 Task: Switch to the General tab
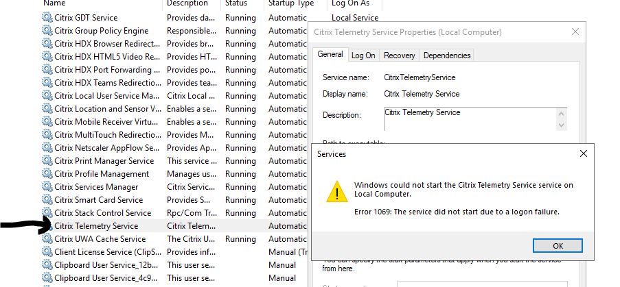click(330, 54)
